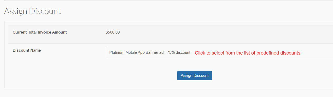Click the '75% discount' portion of the selected value
The height and width of the screenshot is (97, 333).
point(179,52)
